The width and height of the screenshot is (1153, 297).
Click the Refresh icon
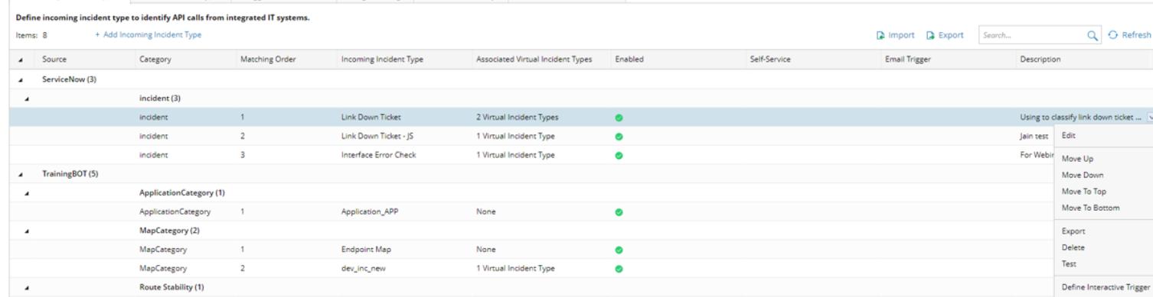(1112, 35)
